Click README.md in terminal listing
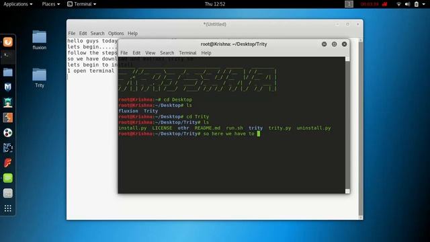 [208, 128]
